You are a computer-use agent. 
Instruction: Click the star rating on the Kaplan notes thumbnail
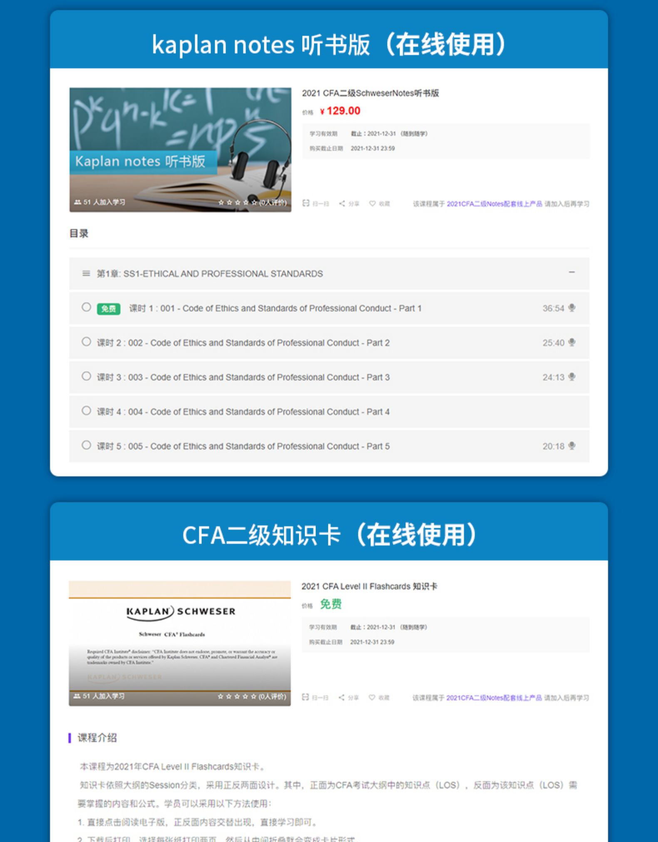[x=238, y=203]
